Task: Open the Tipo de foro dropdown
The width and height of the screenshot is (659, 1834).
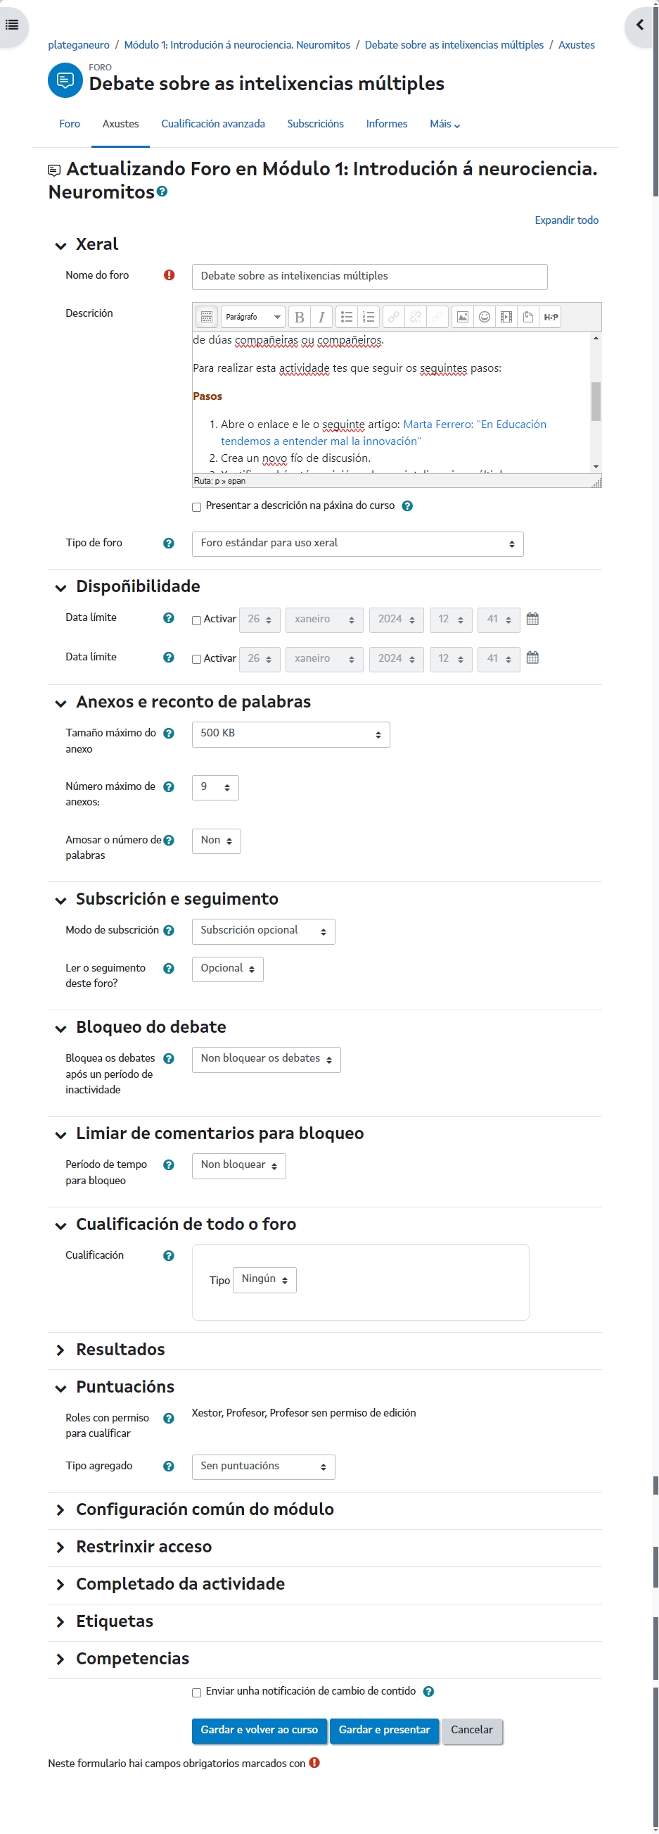Action: 357,544
